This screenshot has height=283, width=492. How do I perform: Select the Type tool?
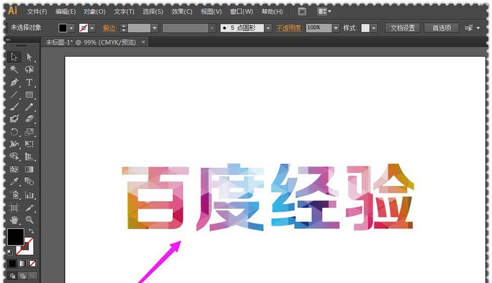pyautogui.click(x=29, y=82)
